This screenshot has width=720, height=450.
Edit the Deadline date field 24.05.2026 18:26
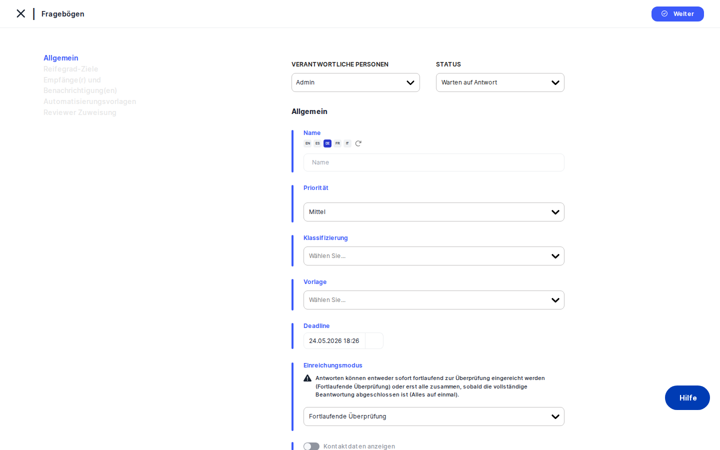pyautogui.click(x=334, y=341)
